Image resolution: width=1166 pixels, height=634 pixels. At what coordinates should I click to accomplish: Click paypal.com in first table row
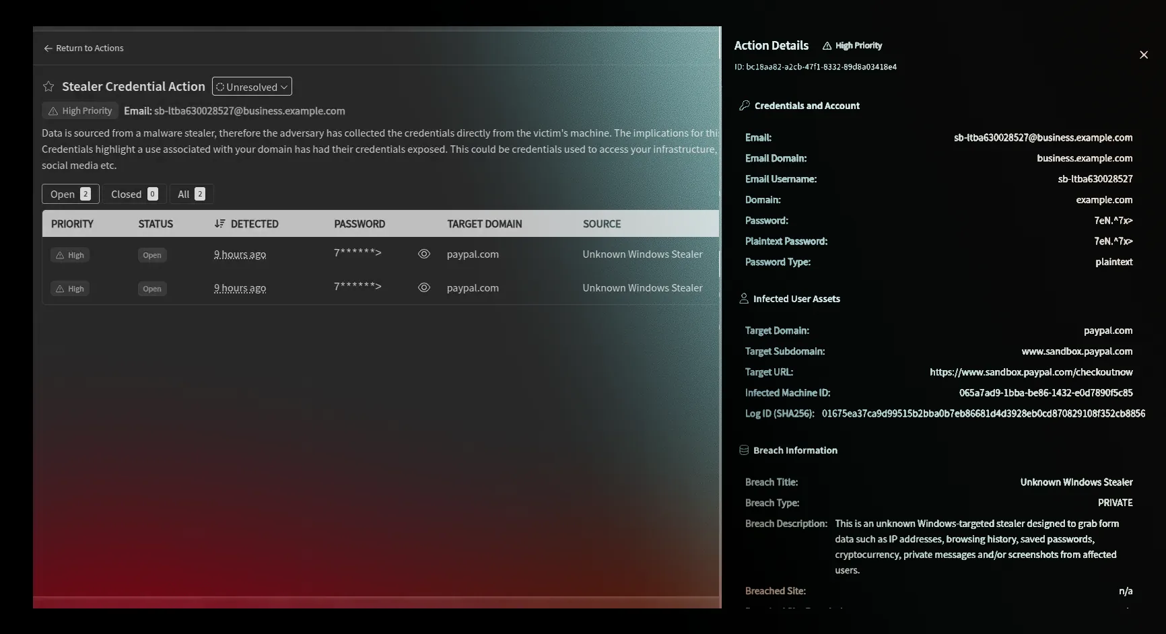point(473,254)
